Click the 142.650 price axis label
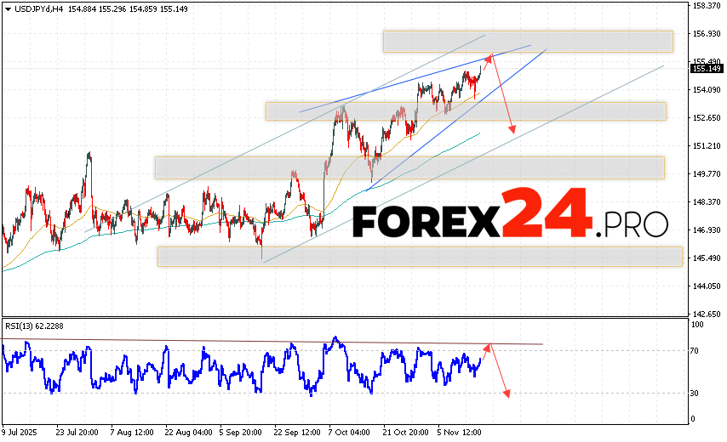 707,314
